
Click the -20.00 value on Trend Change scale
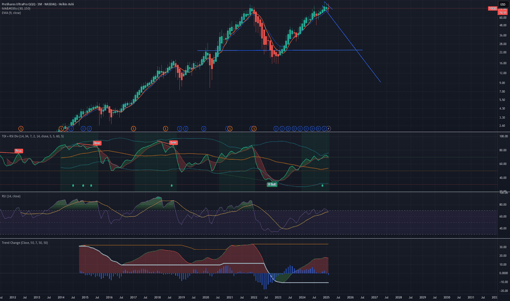coord(503,291)
